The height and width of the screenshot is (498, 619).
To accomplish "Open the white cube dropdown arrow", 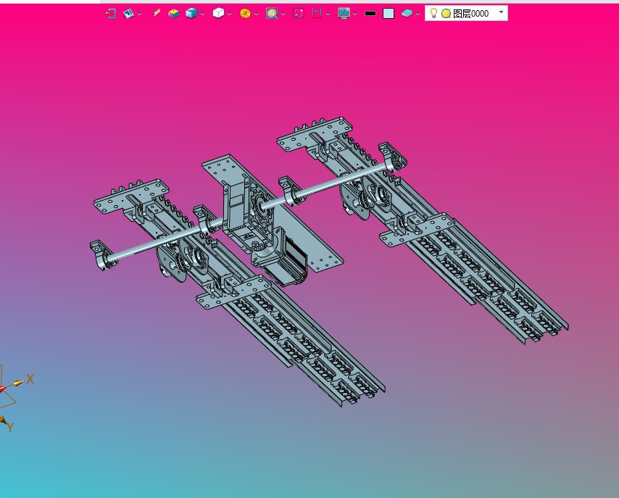I will click(229, 14).
